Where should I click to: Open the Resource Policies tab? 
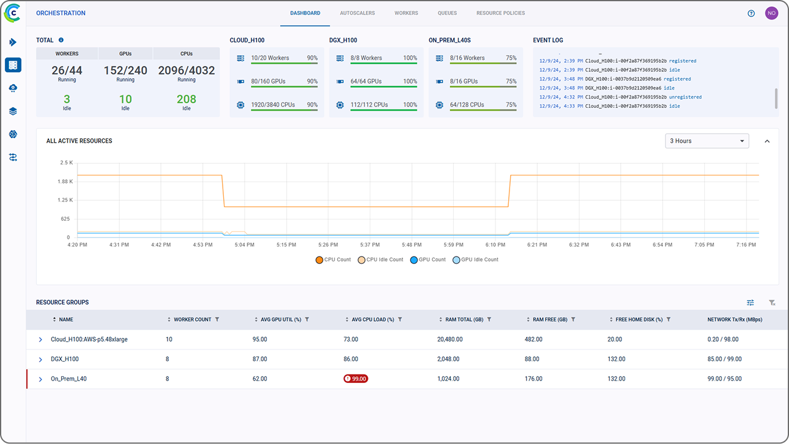[x=500, y=13]
